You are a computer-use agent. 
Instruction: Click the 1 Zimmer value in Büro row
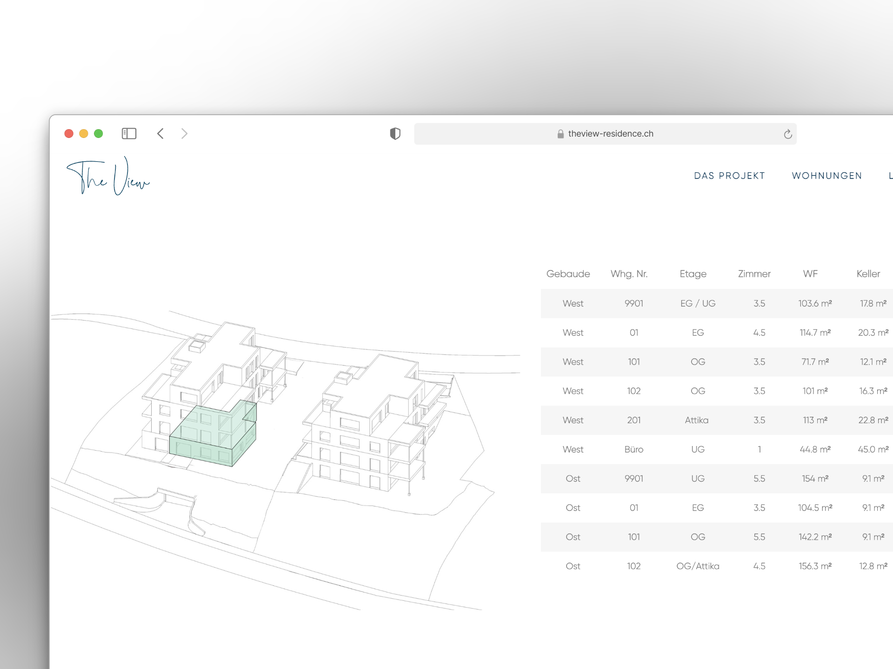tap(759, 450)
